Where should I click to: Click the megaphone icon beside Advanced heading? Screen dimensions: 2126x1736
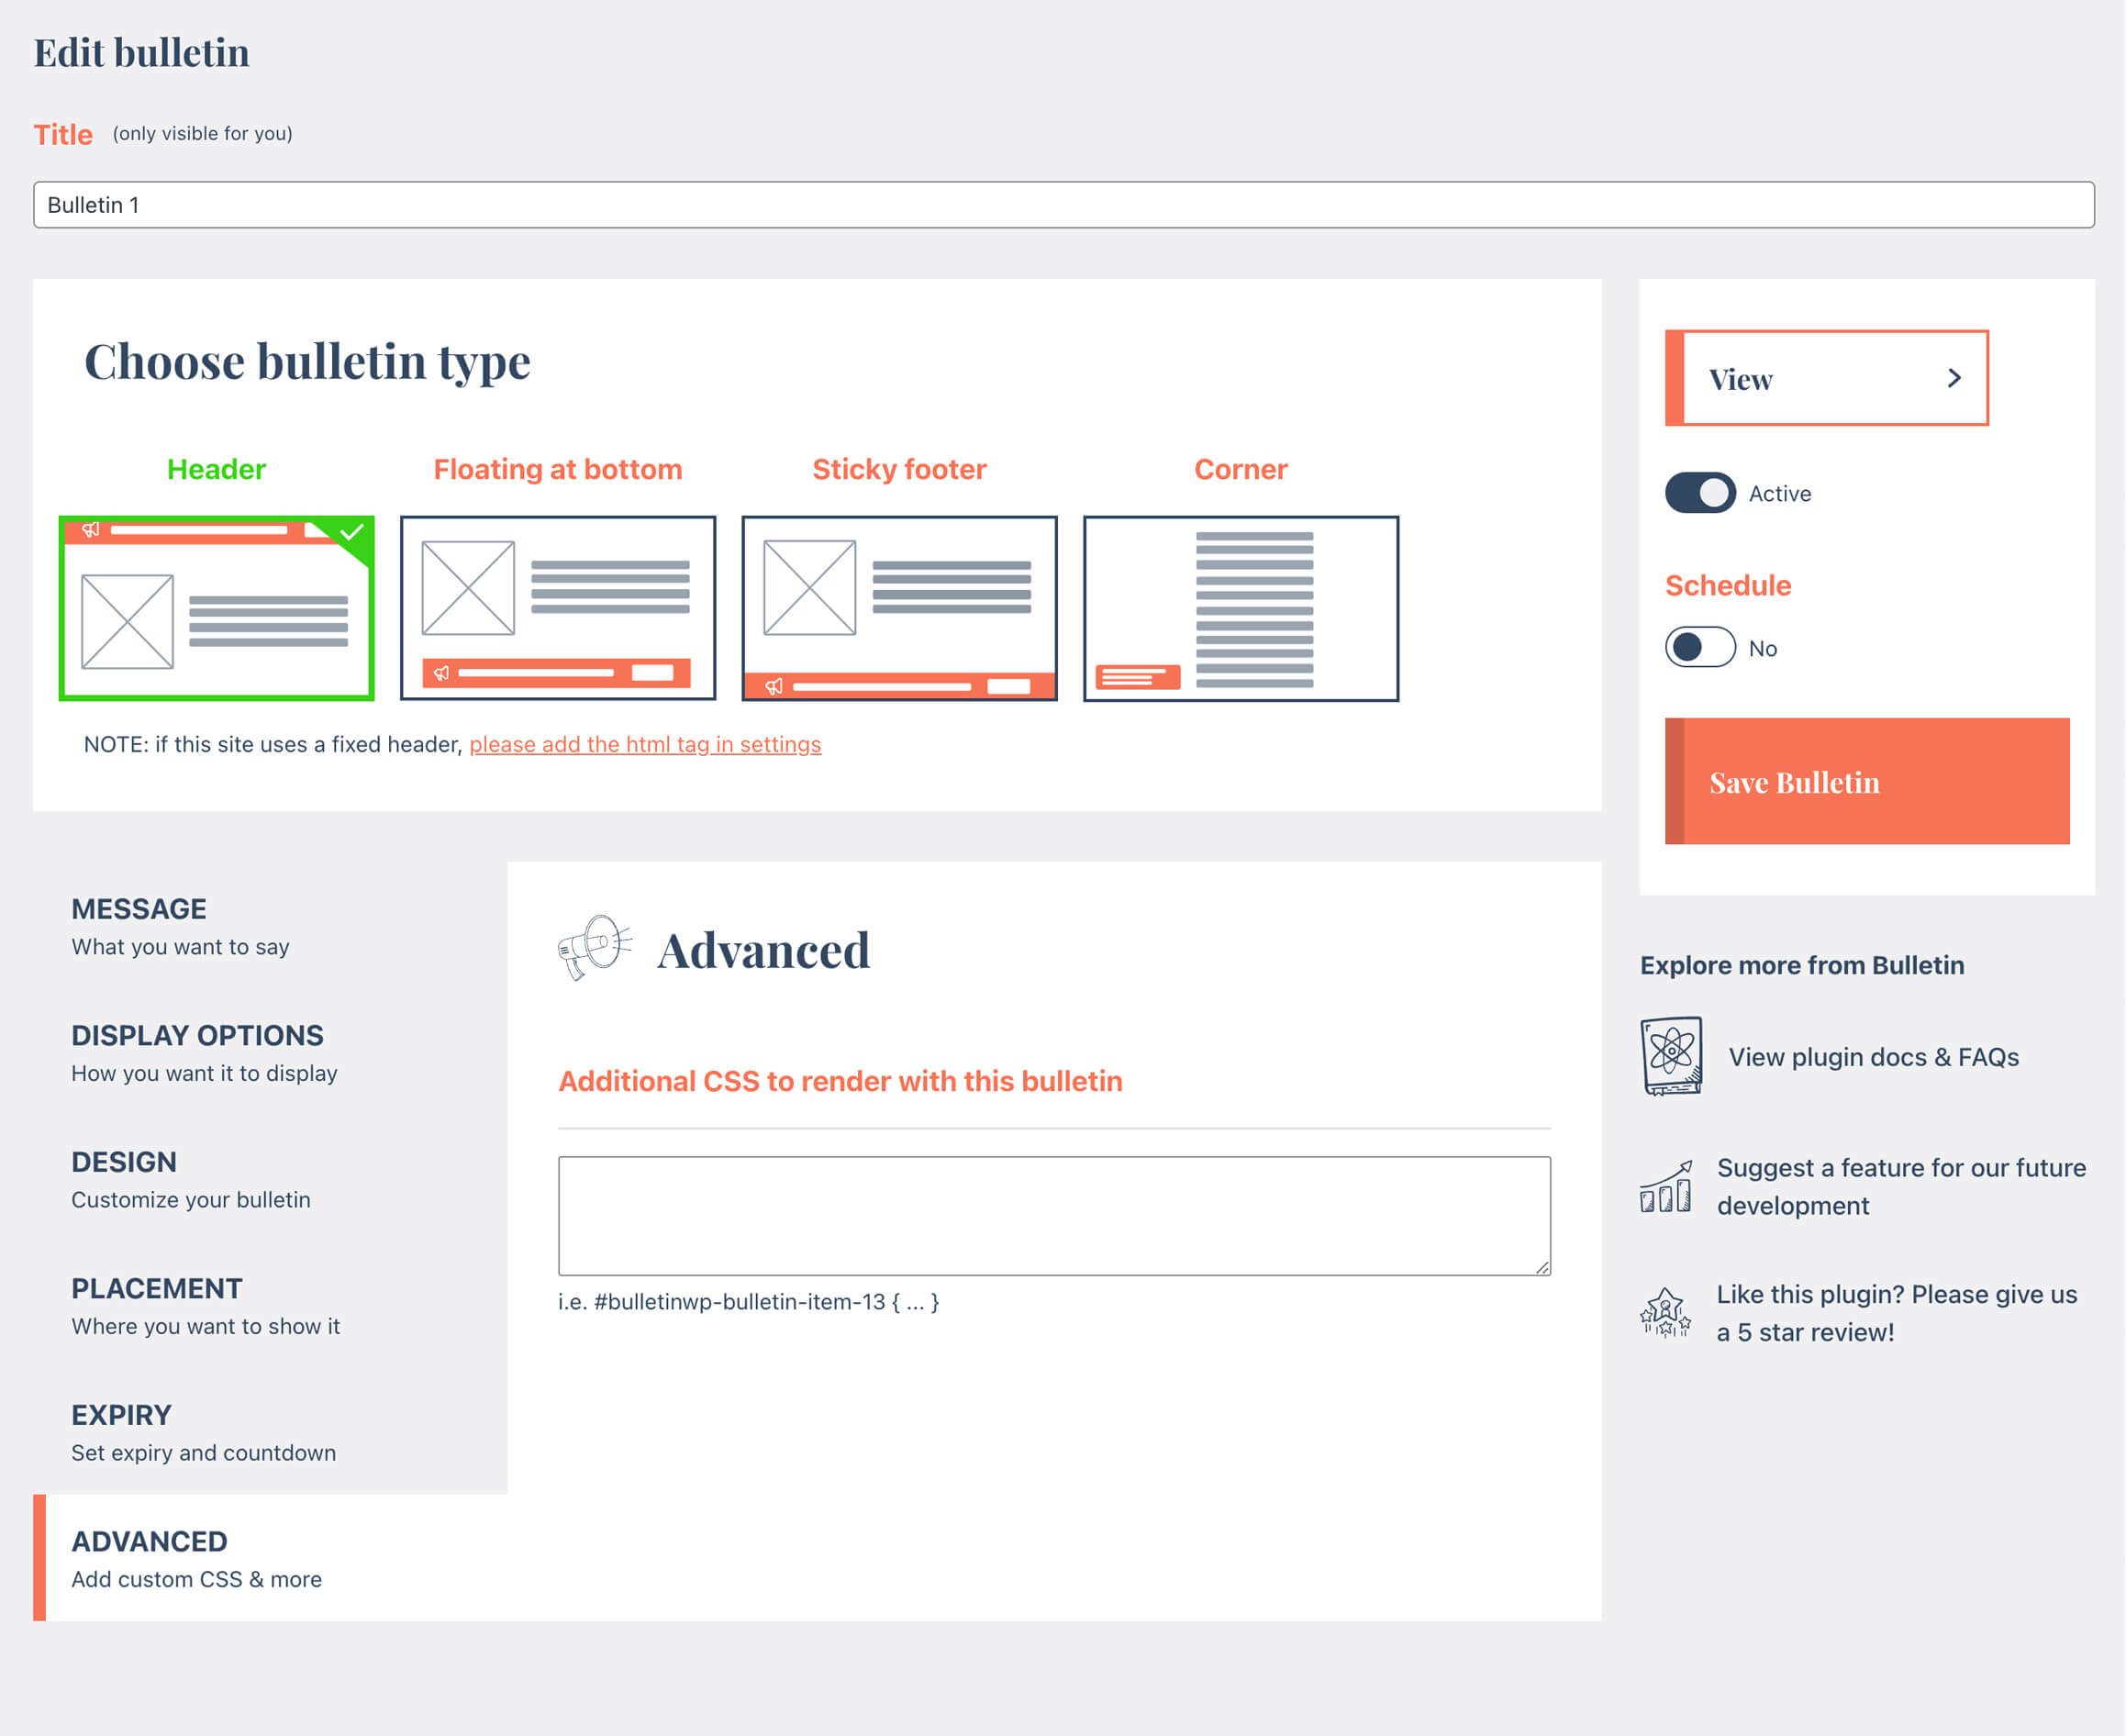[x=594, y=946]
